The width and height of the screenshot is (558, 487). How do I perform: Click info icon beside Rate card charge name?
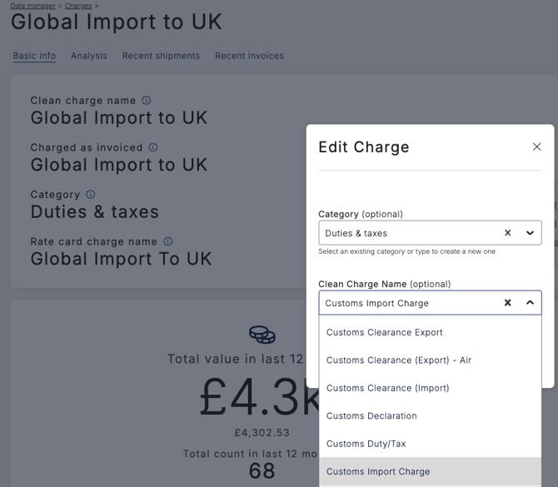(168, 241)
